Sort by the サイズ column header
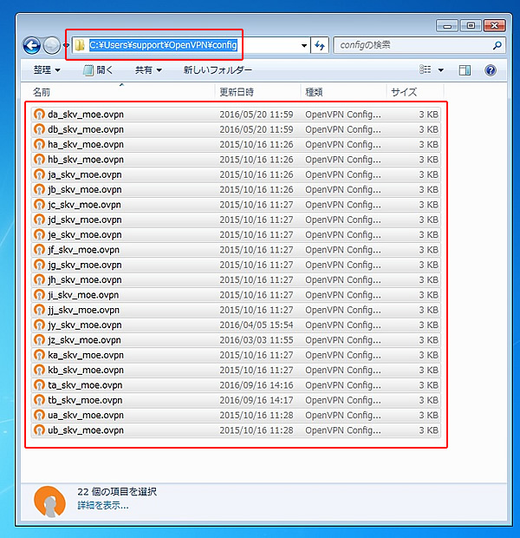The image size is (520, 538). point(404,92)
